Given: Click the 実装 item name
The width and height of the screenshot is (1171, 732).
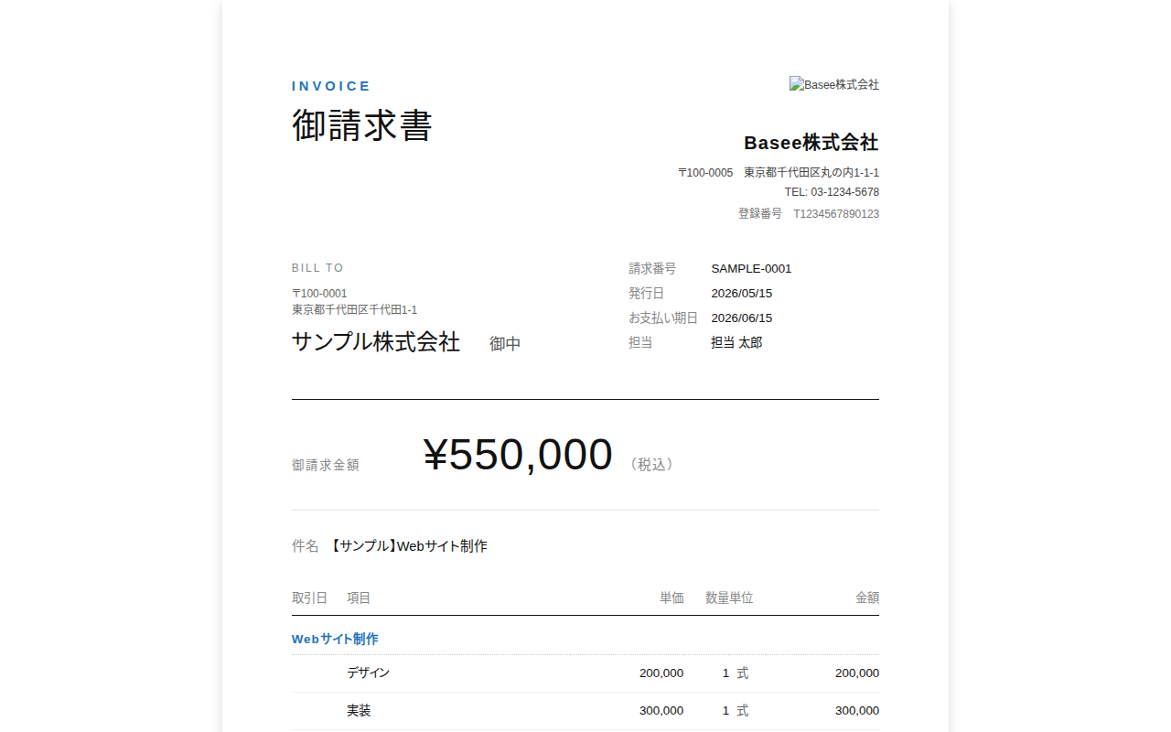Looking at the screenshot, I should (359, 711).
